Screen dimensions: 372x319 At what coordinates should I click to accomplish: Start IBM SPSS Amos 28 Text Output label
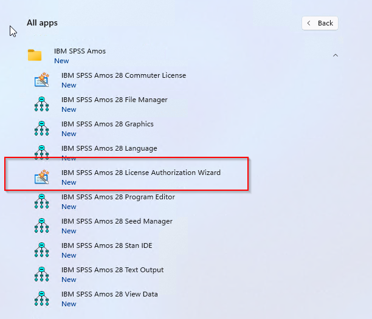click(112, 270)
